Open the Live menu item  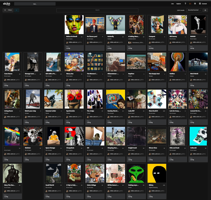(x=172, y=4)
